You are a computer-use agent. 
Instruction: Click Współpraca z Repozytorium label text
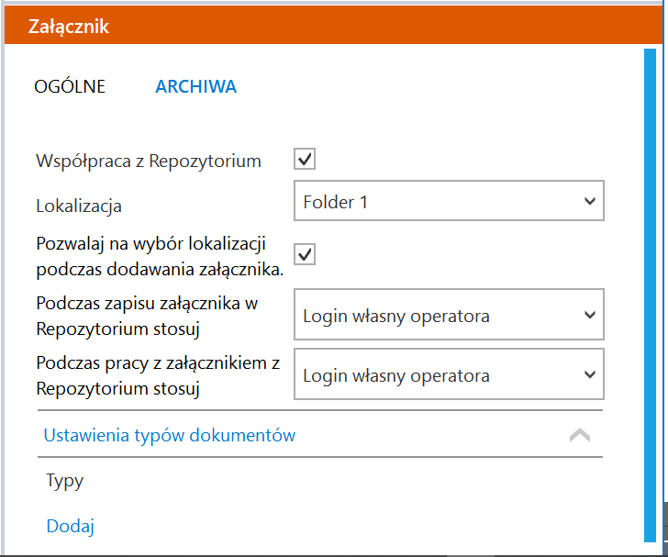coord(149,162)
